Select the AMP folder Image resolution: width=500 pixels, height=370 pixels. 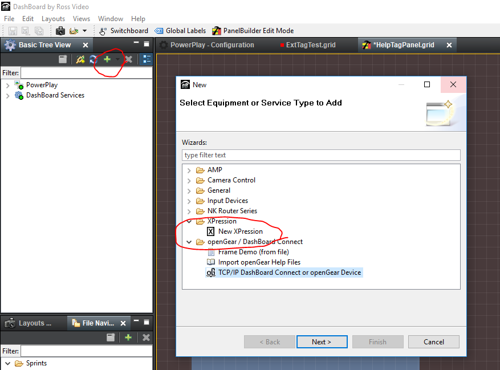(x=214, y=170)
